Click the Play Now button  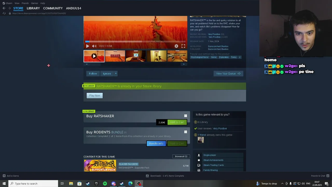[x=95, y=96]
